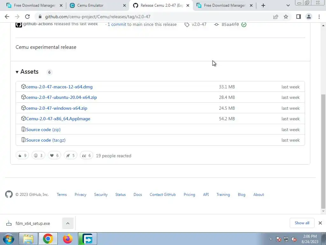This screenshot has width=326, height=245.
Task: Open the Contact GitHub footer link
Action: tap(163, 195)
